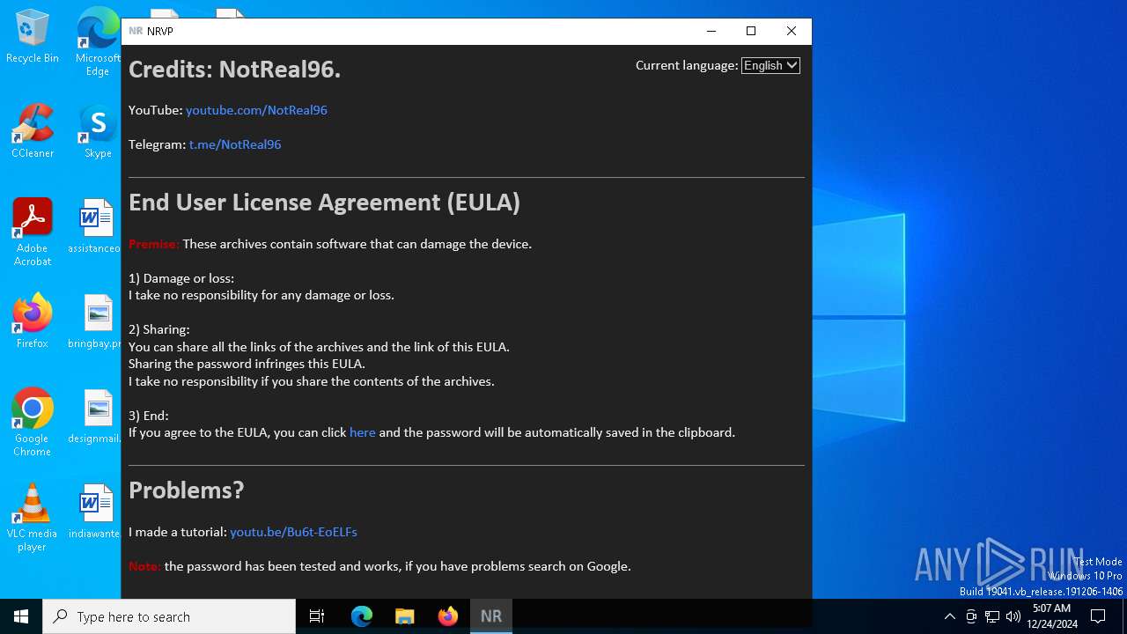
Task: Click the 'Credits: NotReal96.' heading
Action: [x=235, y=70]
